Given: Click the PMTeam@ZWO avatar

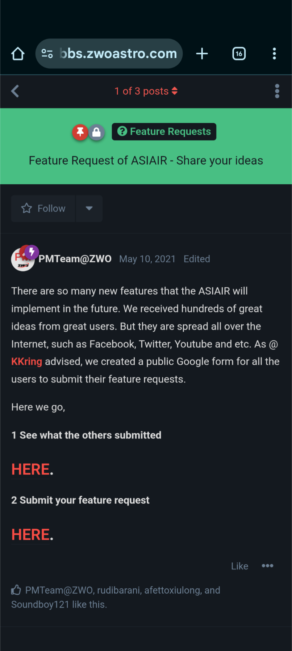Looking at the screenshot, I should tap(23, 259).
